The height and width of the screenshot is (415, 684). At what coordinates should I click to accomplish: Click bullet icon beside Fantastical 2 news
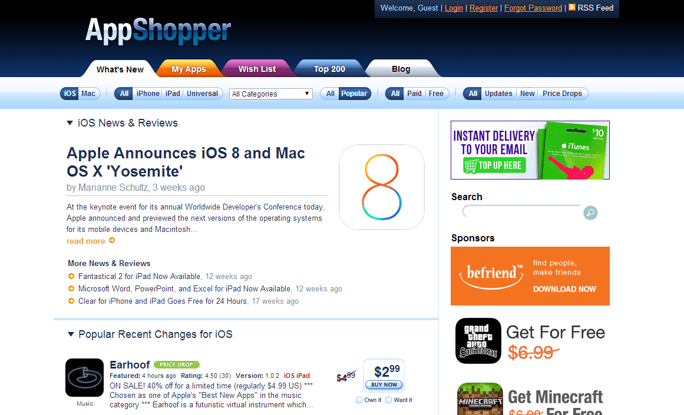point(71,276)
